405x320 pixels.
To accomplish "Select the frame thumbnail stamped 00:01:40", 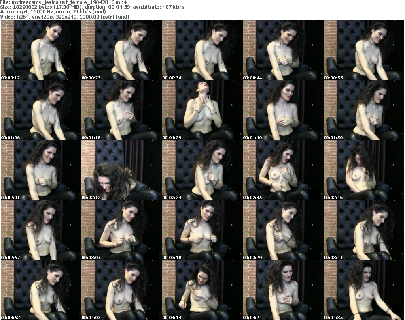I will tap(283, 110).
